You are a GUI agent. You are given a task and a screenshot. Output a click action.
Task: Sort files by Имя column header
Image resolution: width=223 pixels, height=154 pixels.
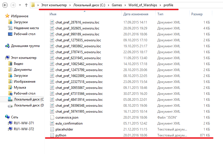[53, 14]
